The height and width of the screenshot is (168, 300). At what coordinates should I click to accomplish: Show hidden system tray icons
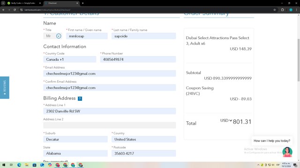[x=258, y=165]
